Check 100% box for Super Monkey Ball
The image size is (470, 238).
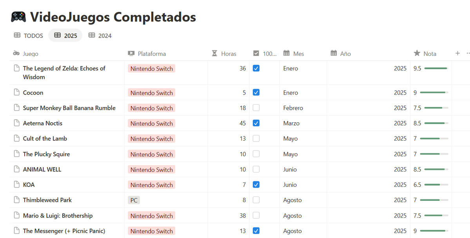click(256, 107)
